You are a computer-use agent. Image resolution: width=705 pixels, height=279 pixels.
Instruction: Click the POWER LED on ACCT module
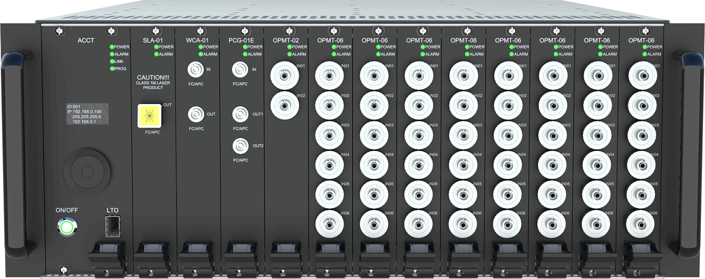[x=112, y=47]
